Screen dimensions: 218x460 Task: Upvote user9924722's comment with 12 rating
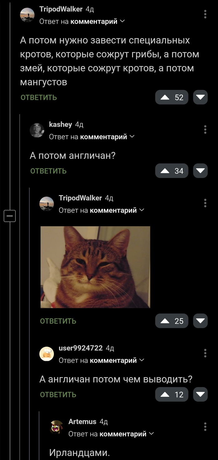(x=172, y=395)
